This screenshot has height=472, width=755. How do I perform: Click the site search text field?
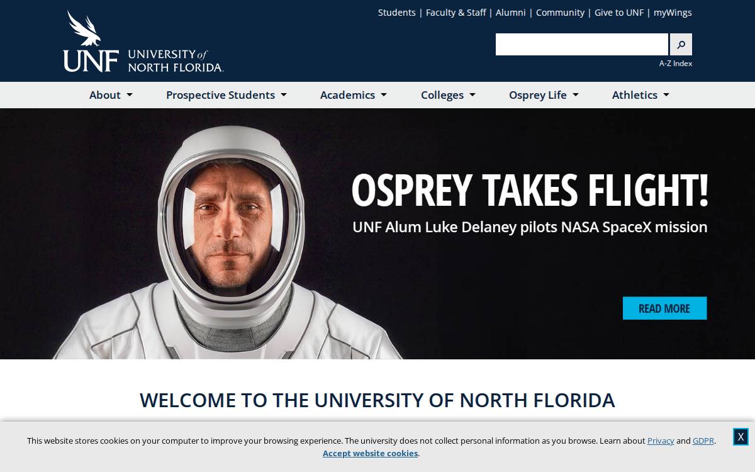582,45
